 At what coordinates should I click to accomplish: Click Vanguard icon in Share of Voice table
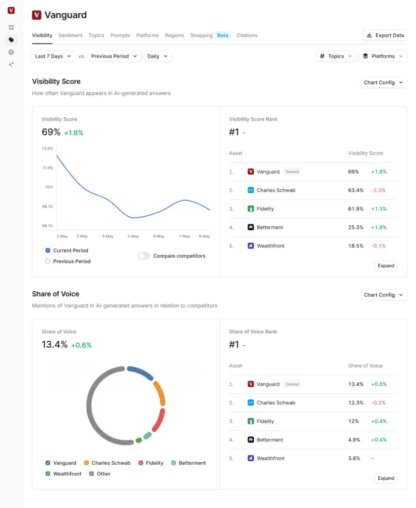point(250,384)
